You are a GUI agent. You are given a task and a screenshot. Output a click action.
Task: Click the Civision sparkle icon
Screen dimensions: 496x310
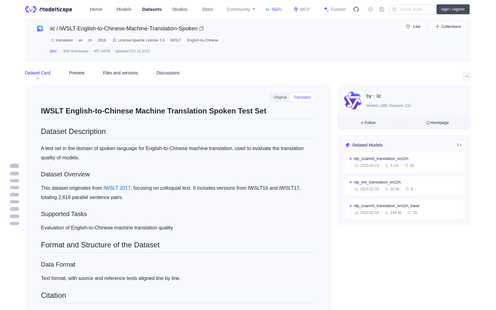pyautogui.click(x=326, y=9)
